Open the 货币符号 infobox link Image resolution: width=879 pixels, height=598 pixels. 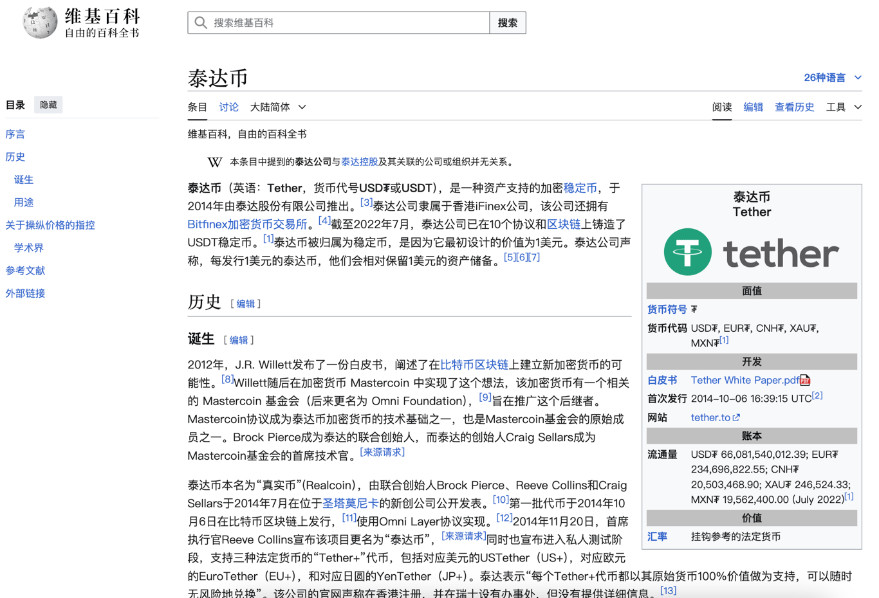tap(667, 310)
